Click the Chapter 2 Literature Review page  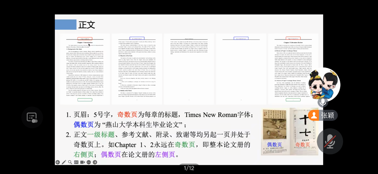pos(293,69)
